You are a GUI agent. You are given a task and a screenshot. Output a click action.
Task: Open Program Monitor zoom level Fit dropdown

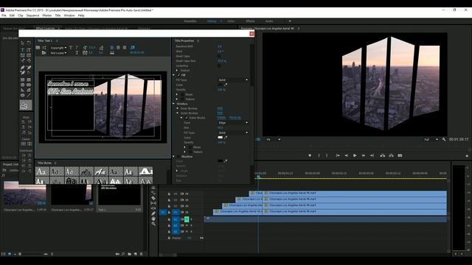[274, 139]
